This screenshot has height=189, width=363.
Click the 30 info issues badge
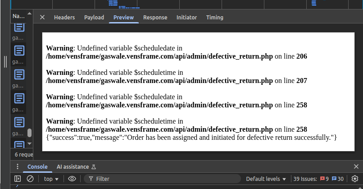[x=338, y=179]
